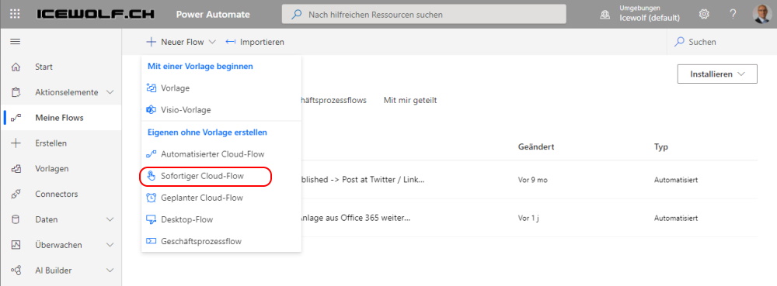777x286 pixels.
Task: Open flow 'Anlage aus Office 365 weiter...'
Action: (356, 218)
